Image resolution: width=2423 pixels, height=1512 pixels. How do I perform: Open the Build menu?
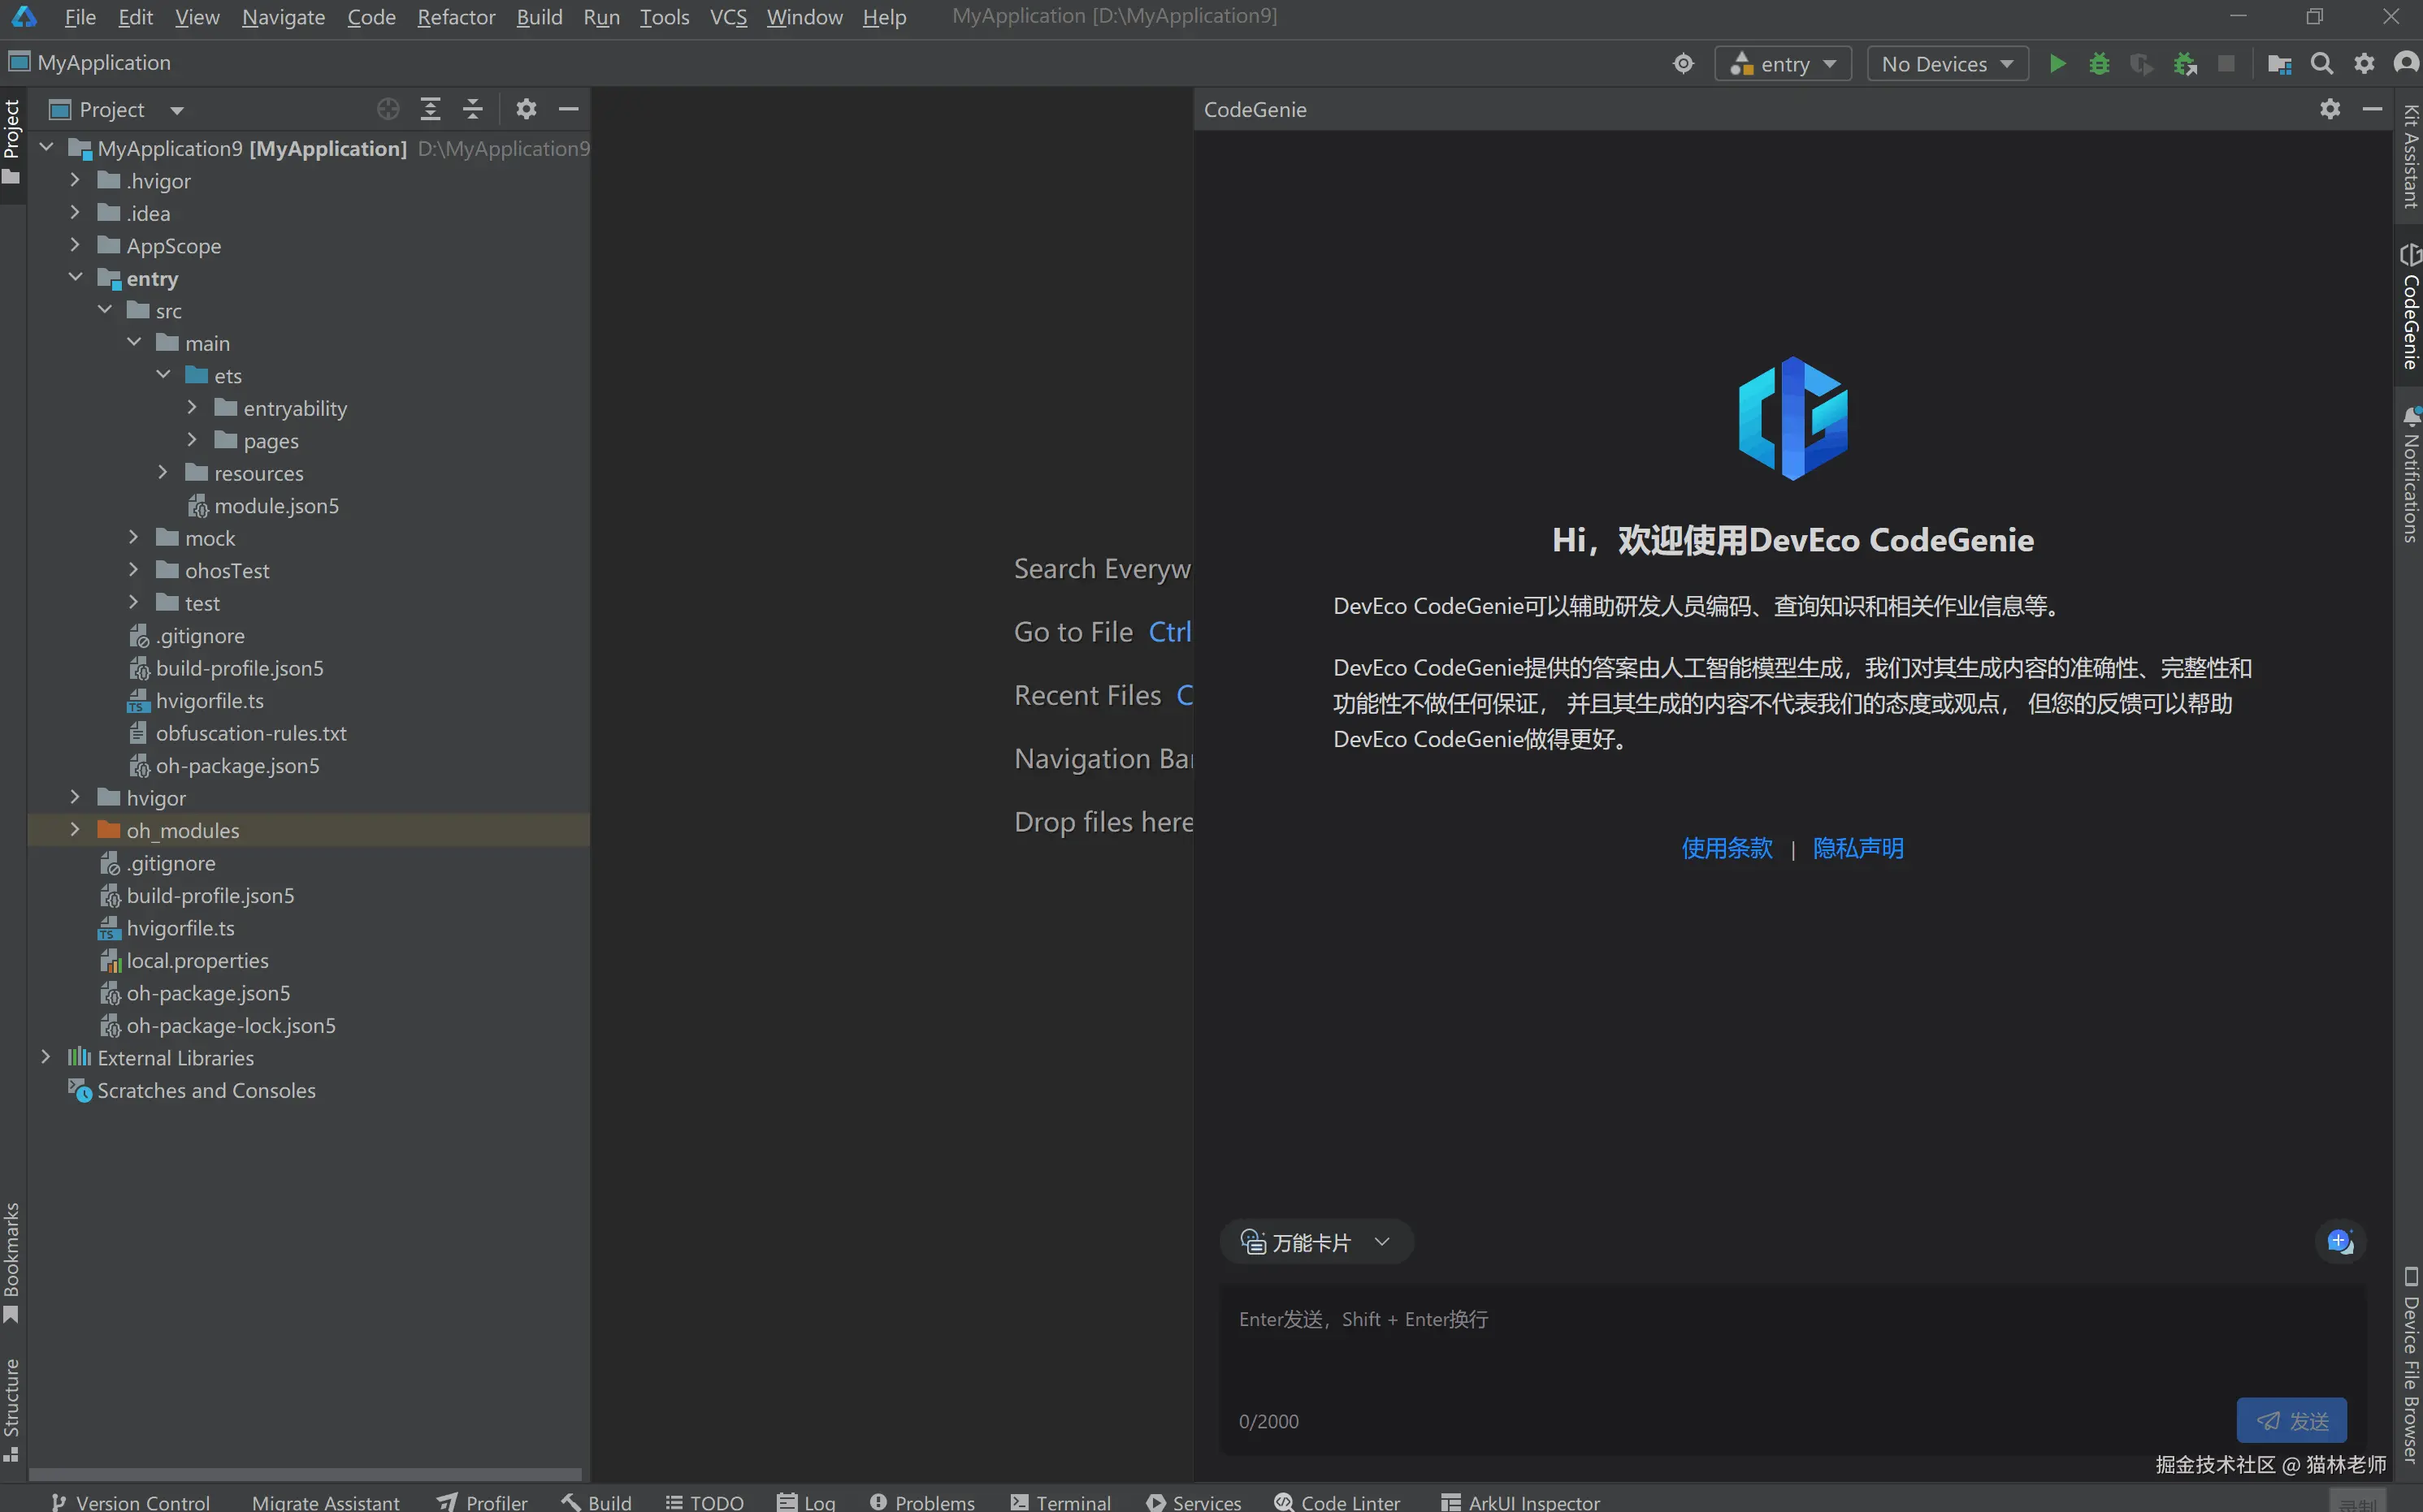pyautogui.click(x=538, y=17)
